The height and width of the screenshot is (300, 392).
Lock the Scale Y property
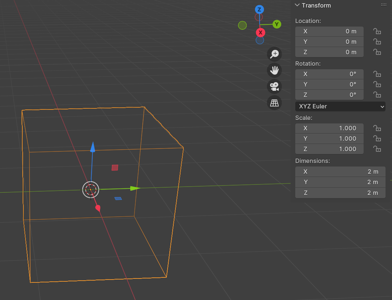pos(377,139)
